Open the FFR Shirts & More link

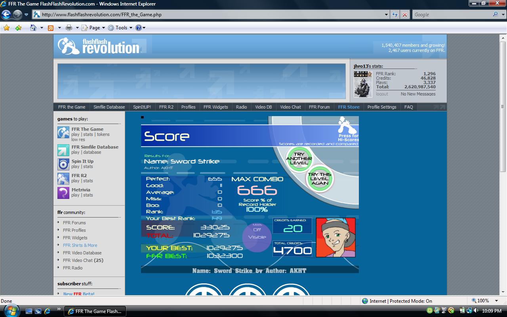point(80,245)
